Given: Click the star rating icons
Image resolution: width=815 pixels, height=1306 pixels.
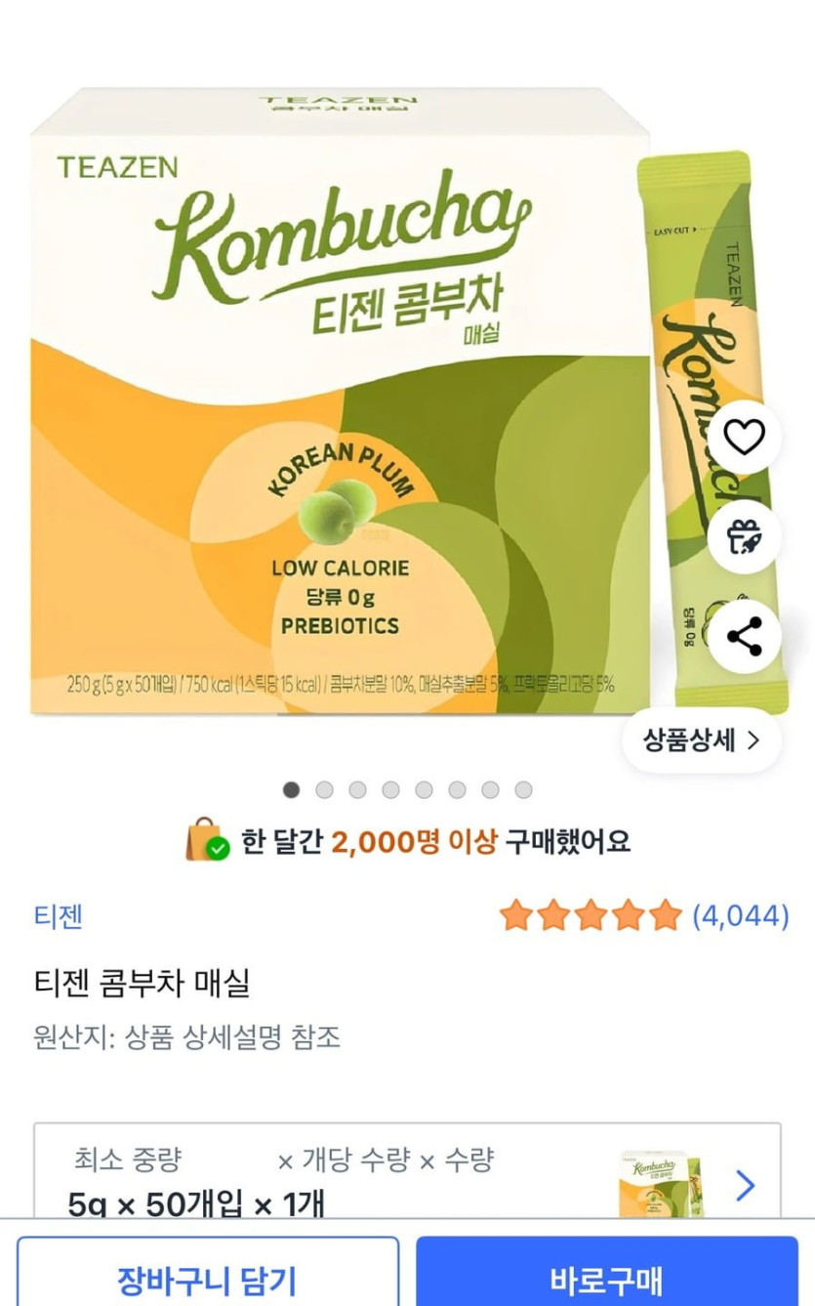Looking at the screenshot, I should click(591, 915).
